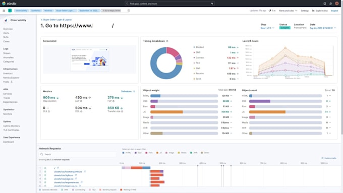Screen dimensions: 343x193
Task: Open the Step 1 of 11 dropdown
Action: pos(267,28)
